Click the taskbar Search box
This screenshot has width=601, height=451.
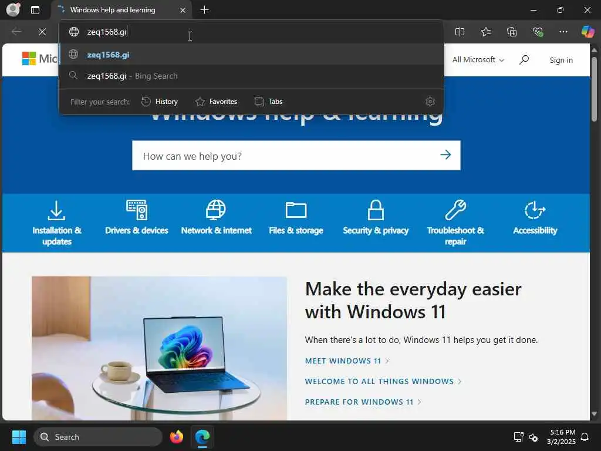pyautogui.click(x=98, y=437)
